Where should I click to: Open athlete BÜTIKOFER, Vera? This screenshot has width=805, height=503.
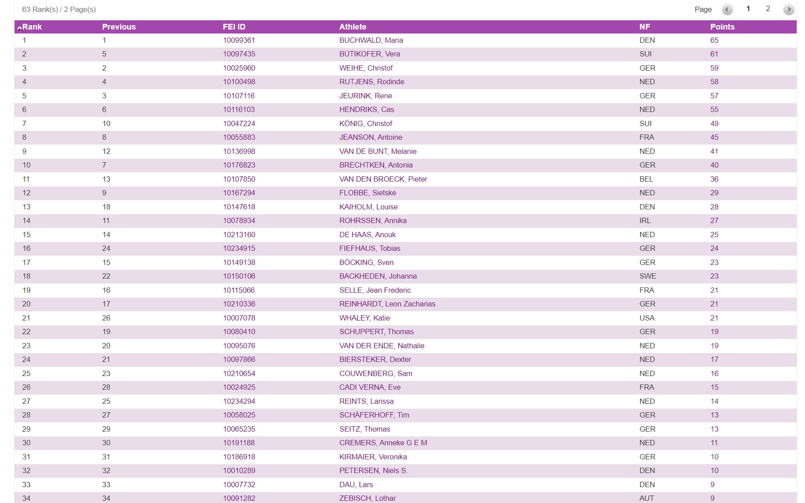click(x=370, y=54)
